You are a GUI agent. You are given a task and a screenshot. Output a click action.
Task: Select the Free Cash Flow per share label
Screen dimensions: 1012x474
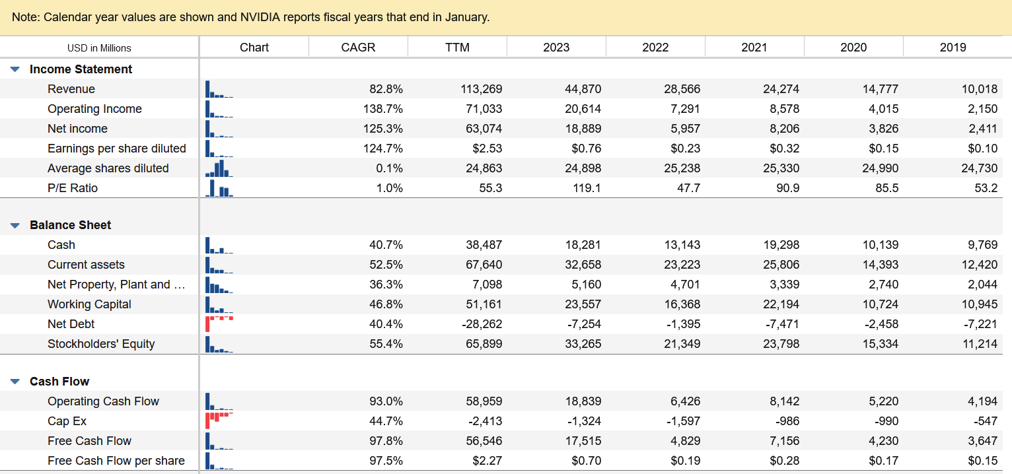[116, 461]
